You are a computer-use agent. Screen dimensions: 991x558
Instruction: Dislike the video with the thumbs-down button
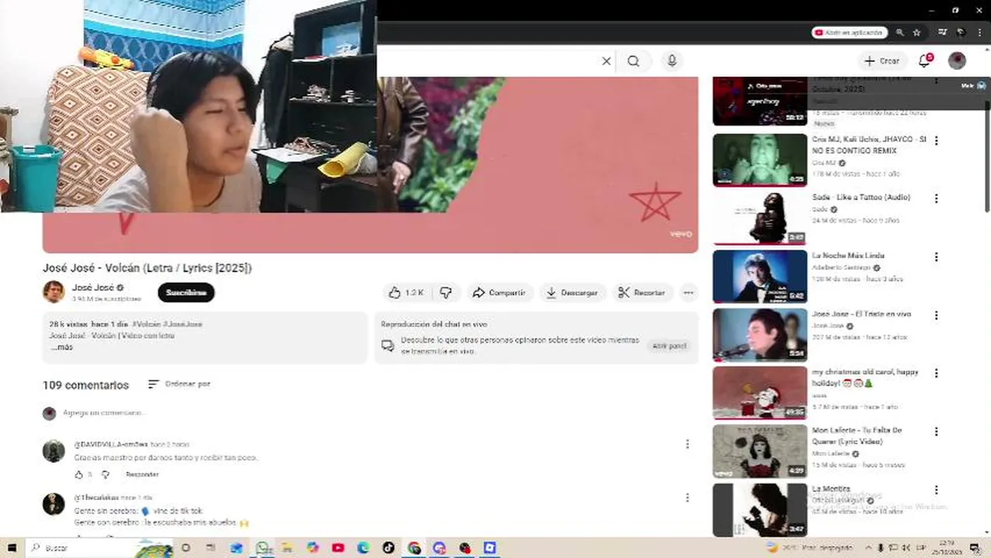click(x=445, y=292)
